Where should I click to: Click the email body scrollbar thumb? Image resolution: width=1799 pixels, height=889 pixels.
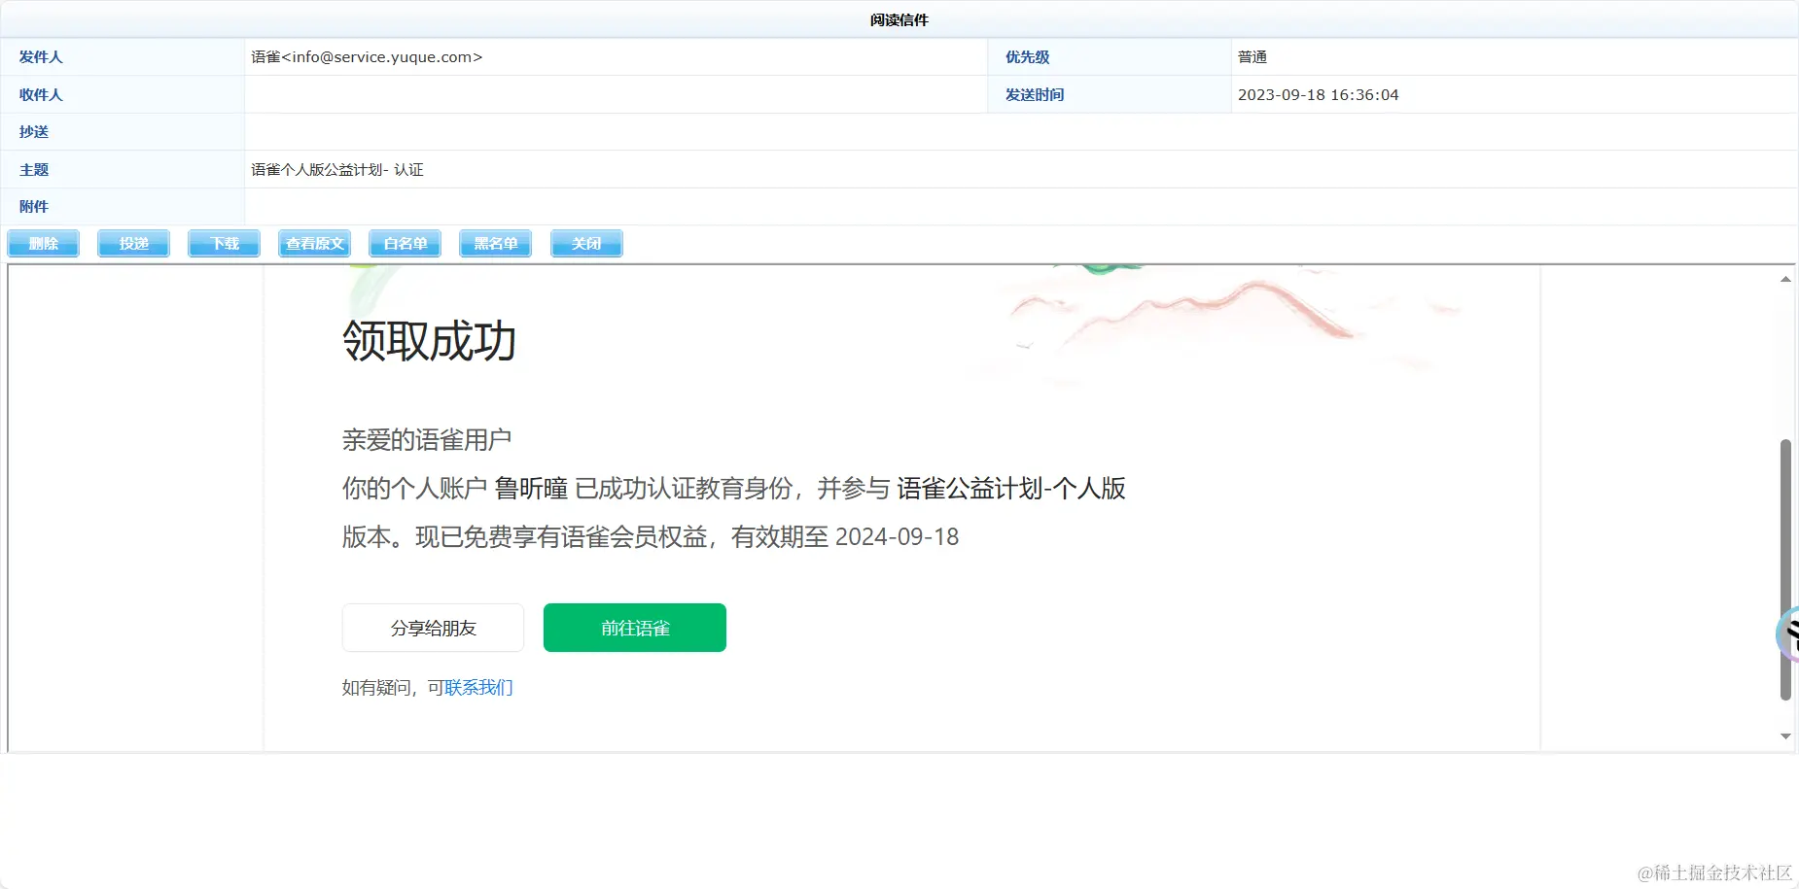1785,569
